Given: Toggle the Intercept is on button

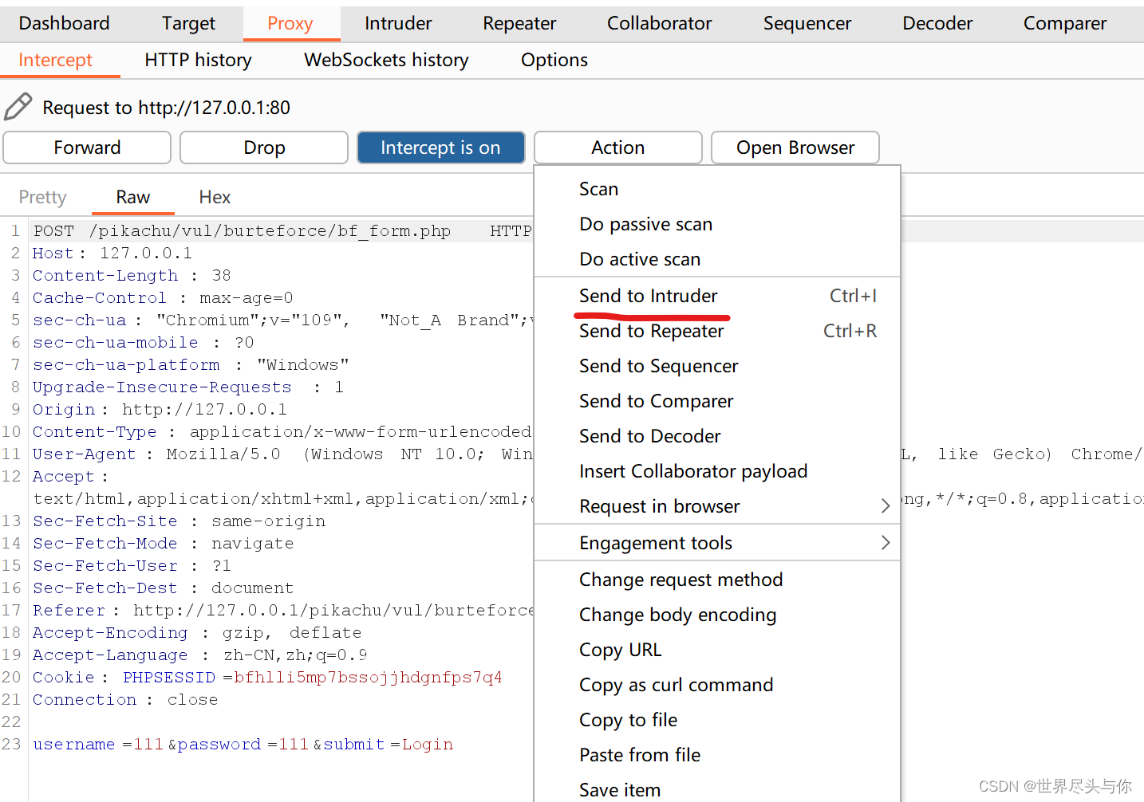Looking at the screenshot, I should [x=440, y=147].
